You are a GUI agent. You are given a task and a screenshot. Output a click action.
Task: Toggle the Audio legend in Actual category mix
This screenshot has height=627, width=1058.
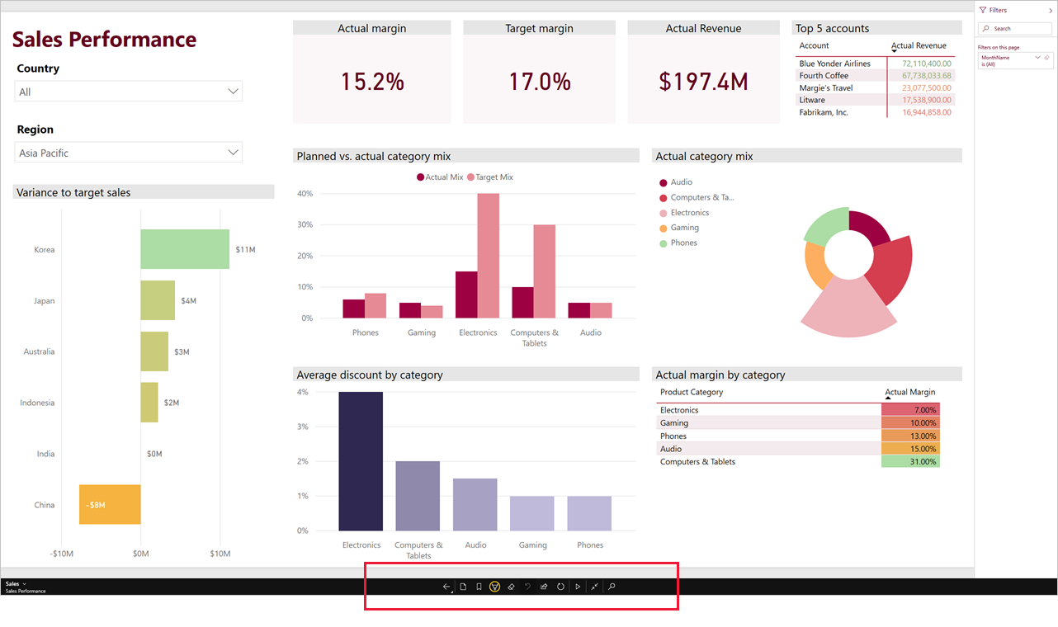(x=675, y=182)
